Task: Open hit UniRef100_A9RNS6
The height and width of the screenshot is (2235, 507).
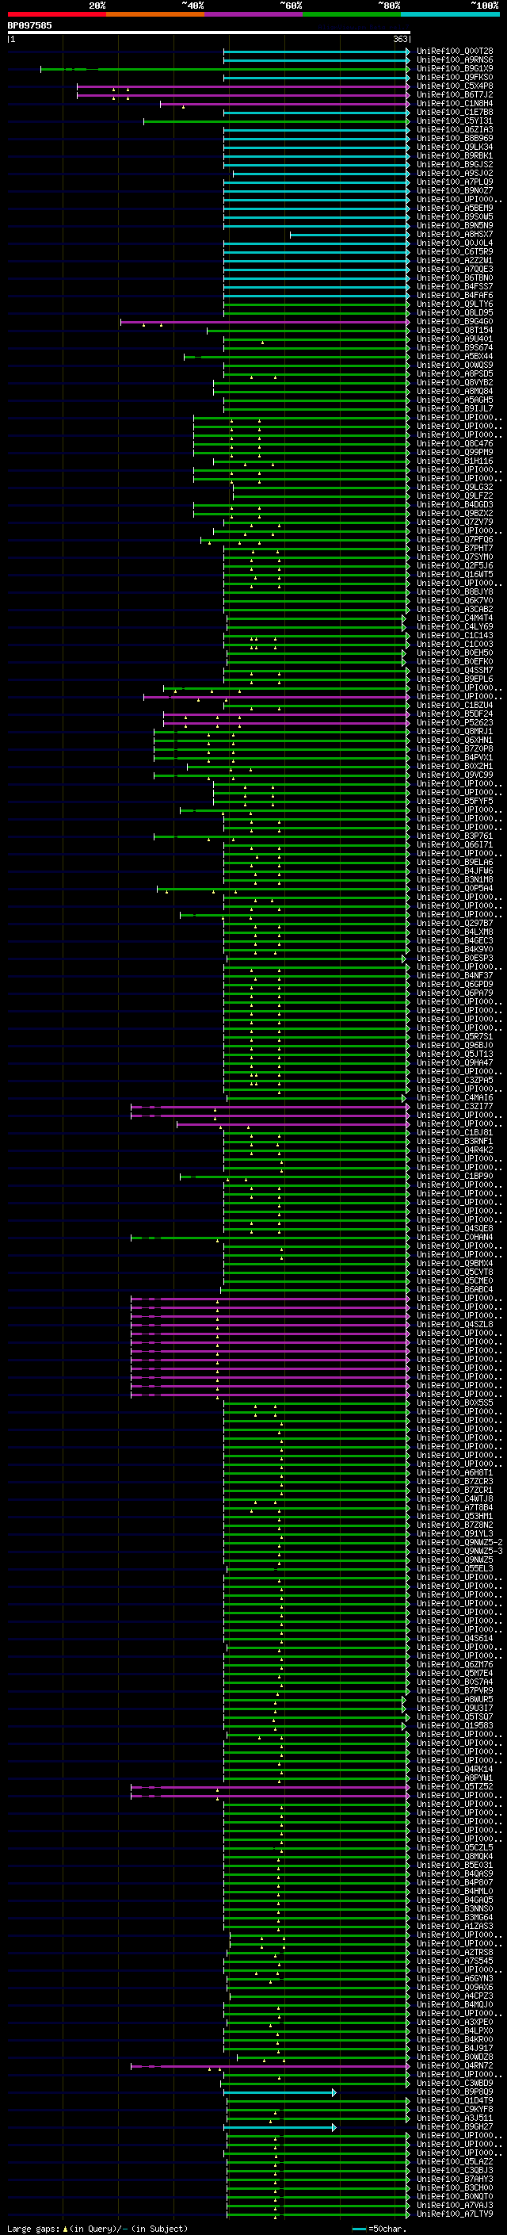Action: 455,60
